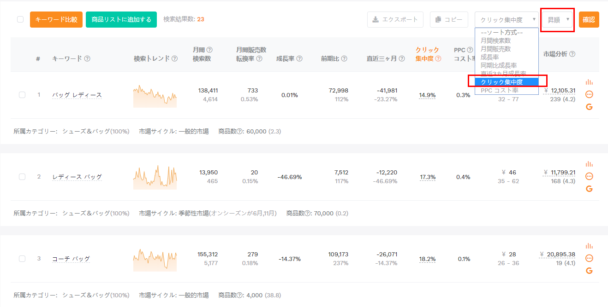Click help icon next to 成長率 header
This screenshot has width=608, height=307.
pos(299,58)
